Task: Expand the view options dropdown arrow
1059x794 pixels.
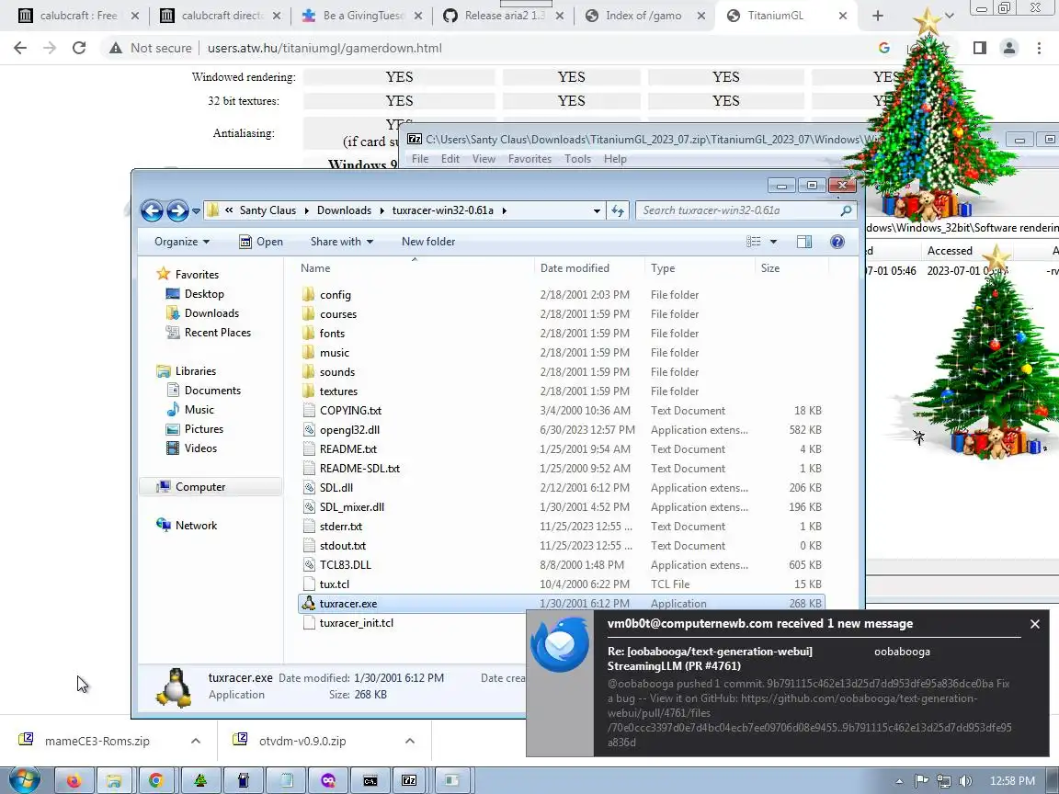Action: (773, 242)
